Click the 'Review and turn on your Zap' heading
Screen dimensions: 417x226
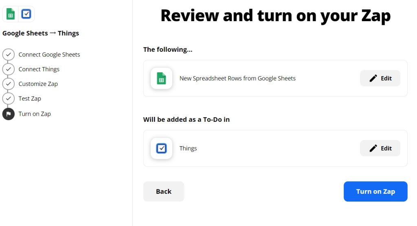[276, 15]
